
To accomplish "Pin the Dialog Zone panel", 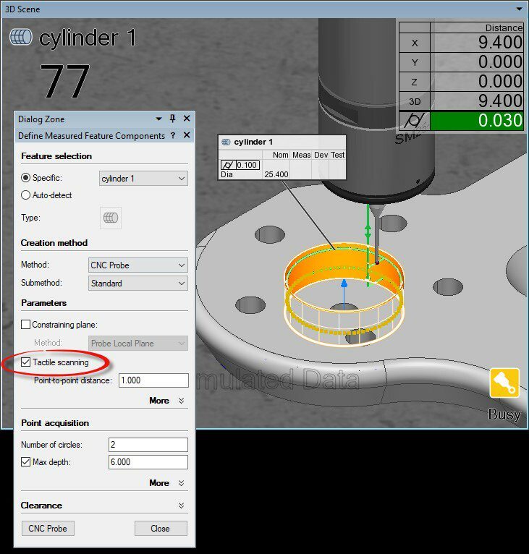I will pos(172,119).
